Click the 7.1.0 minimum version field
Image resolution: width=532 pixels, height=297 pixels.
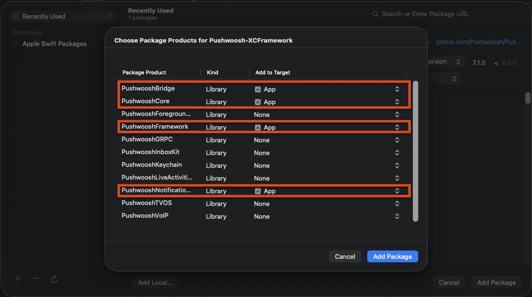[479, 63]
